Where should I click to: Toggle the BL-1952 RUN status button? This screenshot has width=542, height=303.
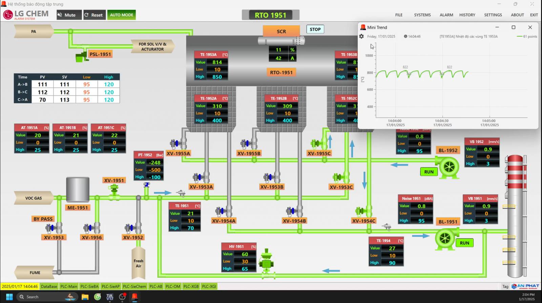(429, 172)
